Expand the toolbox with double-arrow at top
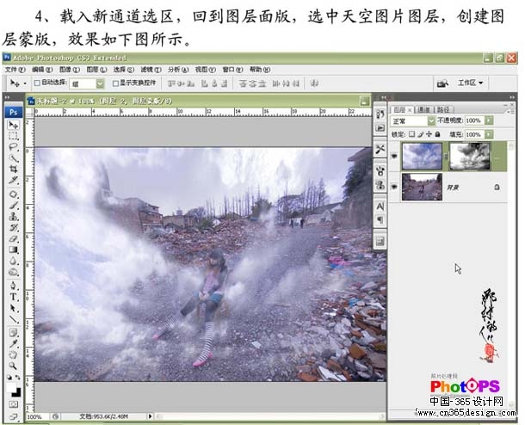This screenshot has height=425, width=525. tap(7, 97)
